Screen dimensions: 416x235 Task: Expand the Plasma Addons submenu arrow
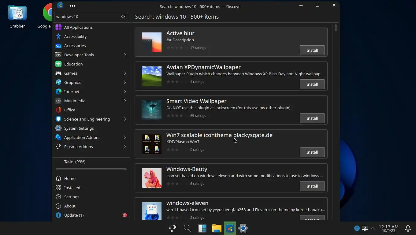point(125,147)
